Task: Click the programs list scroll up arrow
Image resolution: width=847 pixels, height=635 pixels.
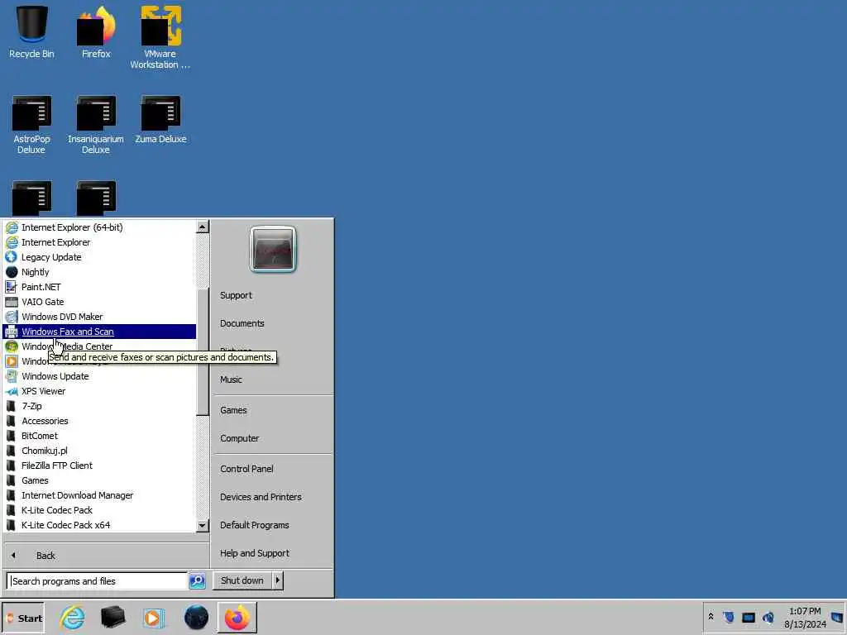Action: pyautogui.click(x=203, y=227)
